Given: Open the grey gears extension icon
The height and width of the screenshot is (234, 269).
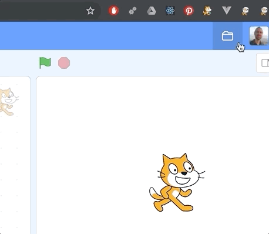Looking at the screenshot, I should (x=133, y=11).
